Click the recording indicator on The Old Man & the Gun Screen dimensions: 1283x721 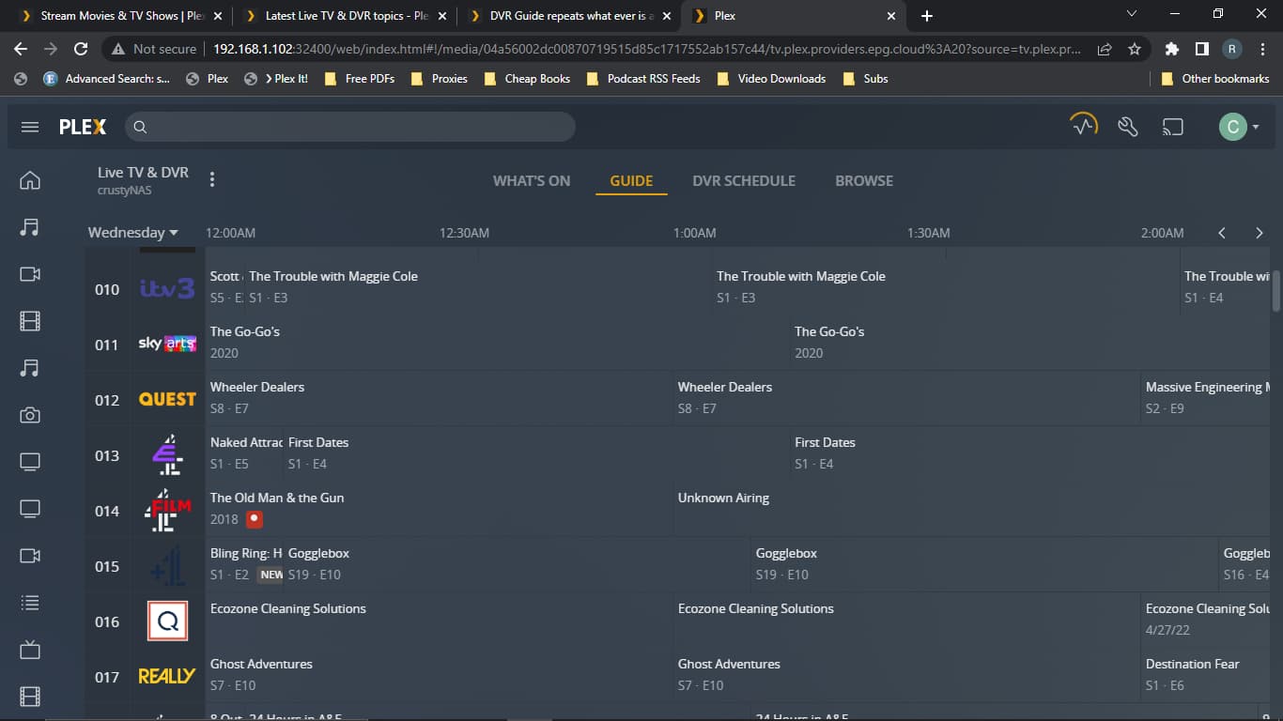point(254,518)
